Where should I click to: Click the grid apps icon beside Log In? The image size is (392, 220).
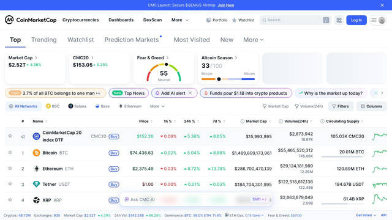click(x=339, y=20)
